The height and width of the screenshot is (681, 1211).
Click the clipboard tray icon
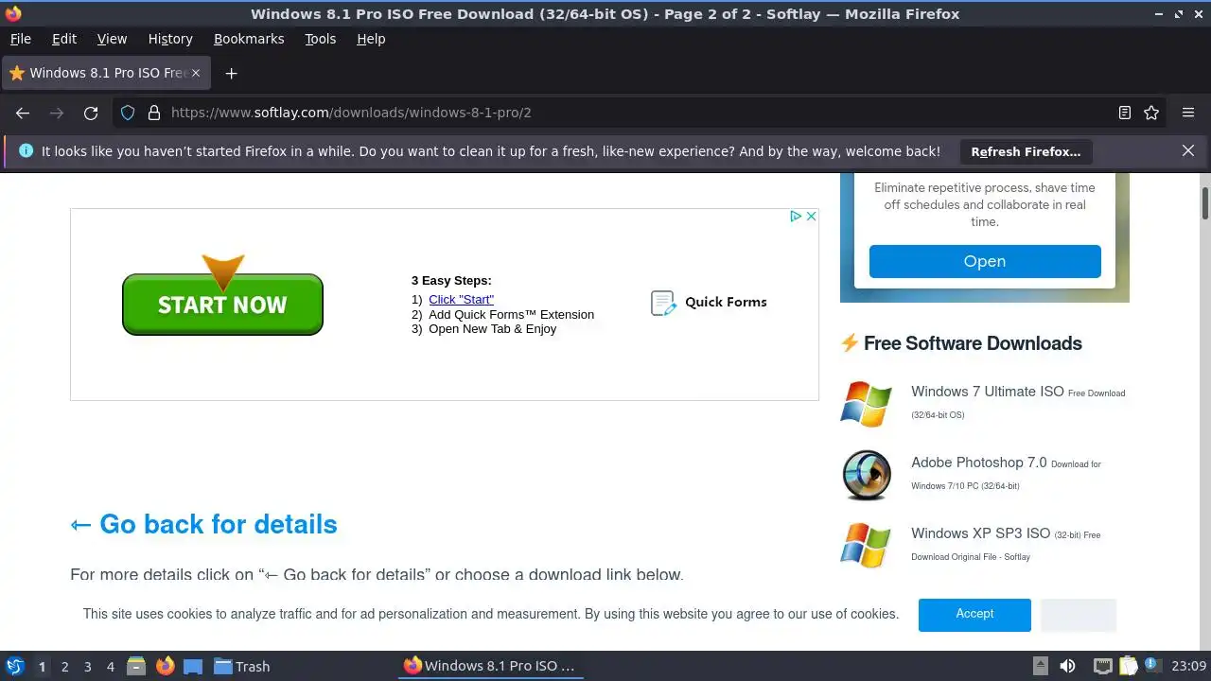(x=1128, y=666)
